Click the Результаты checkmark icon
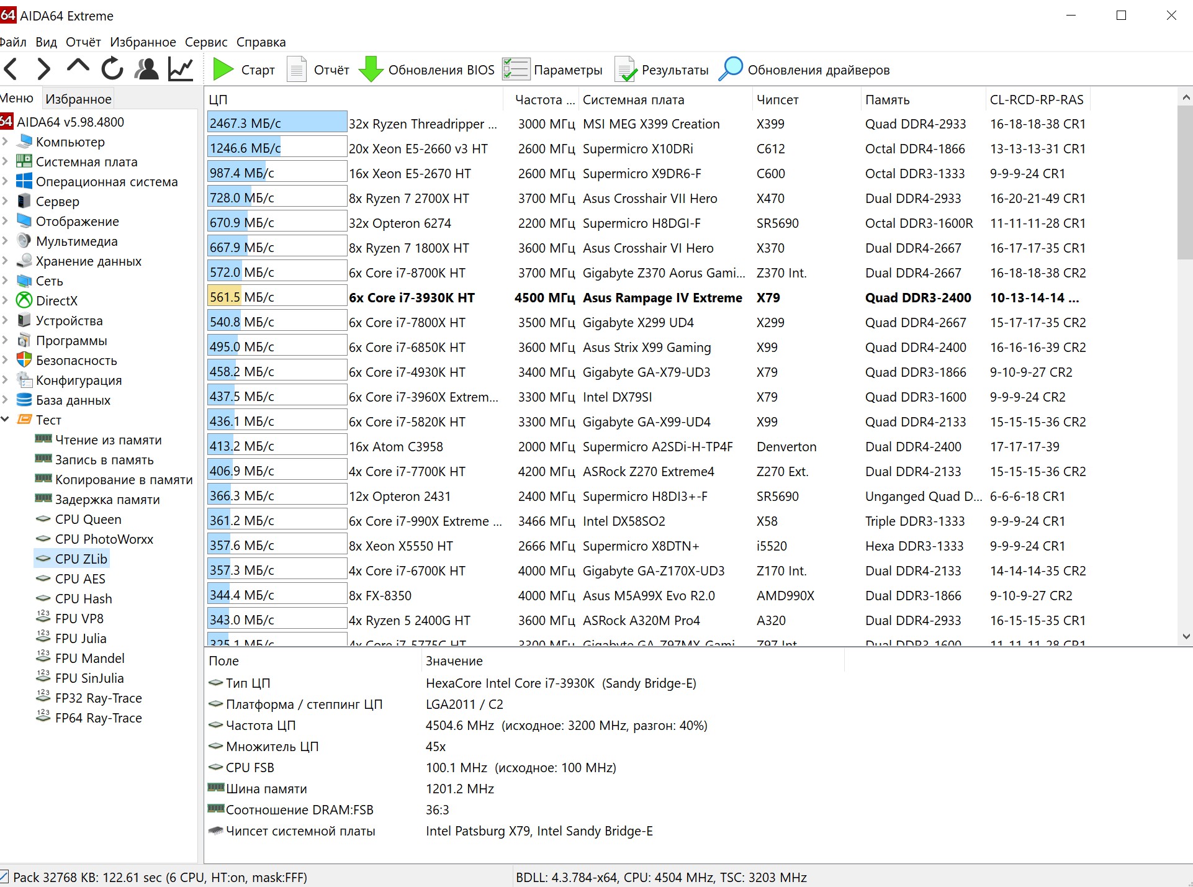The height and width of the screenshot is (887, 1193). point(626,69)
